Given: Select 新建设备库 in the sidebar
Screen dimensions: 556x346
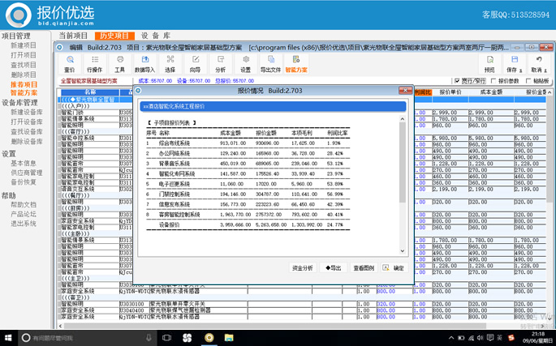Looking at the screenshot, I should [x=27, y=112].
